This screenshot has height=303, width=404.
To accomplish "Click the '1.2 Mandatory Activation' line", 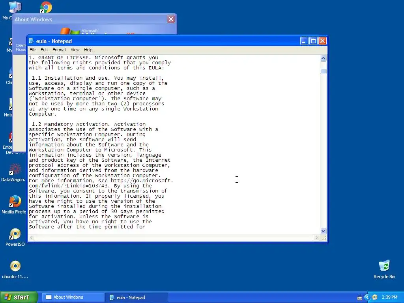I will [x=88, y=124].
